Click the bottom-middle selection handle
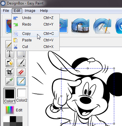 point(88,124)
